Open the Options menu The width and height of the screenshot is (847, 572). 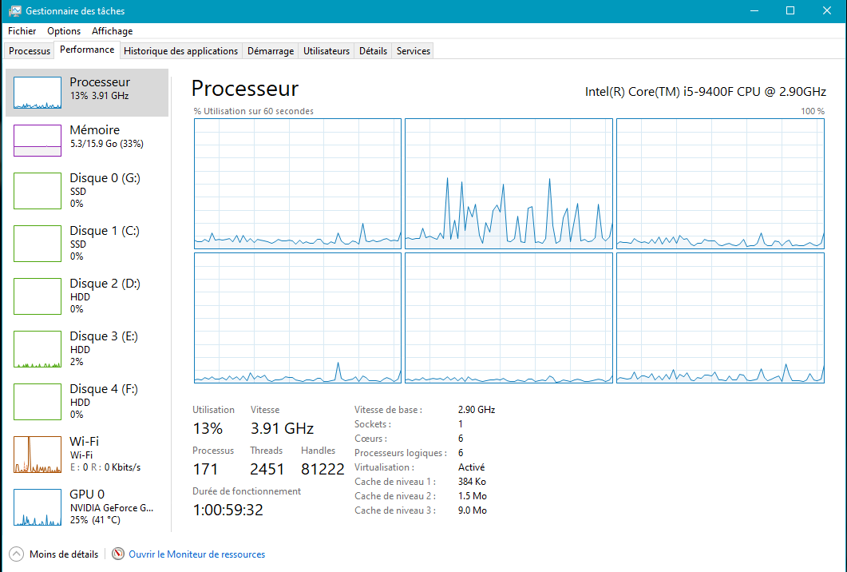64,31
